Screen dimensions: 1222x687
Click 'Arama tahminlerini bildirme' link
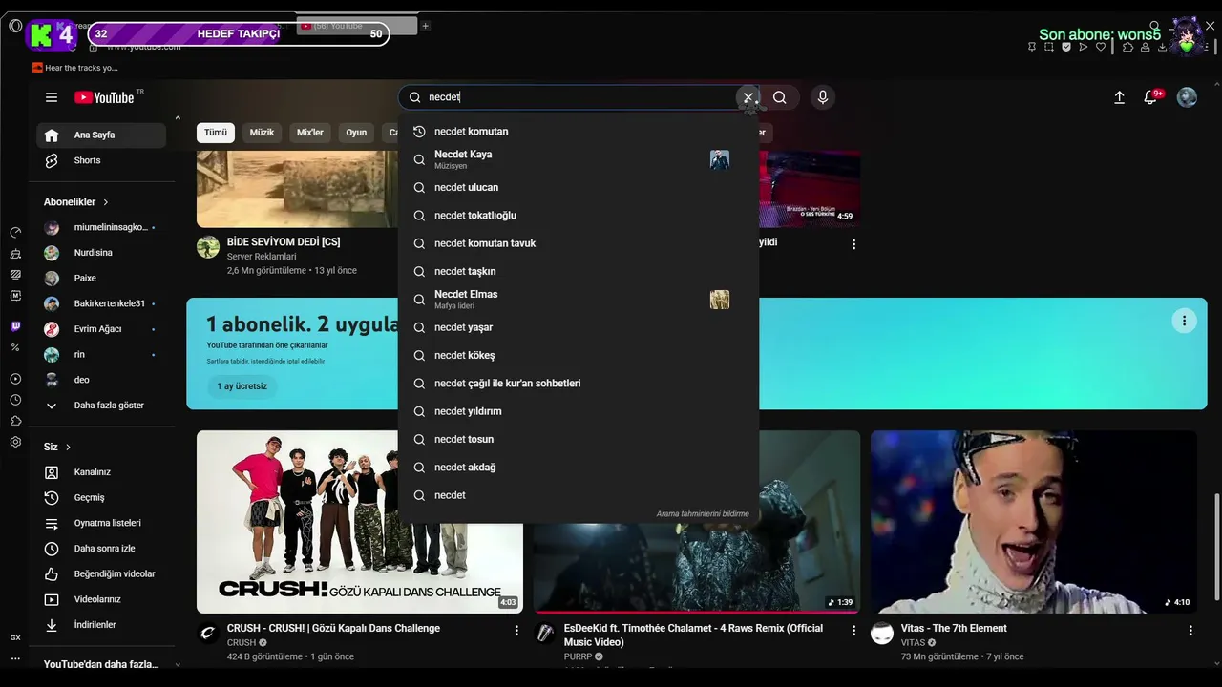pos(703,514)
